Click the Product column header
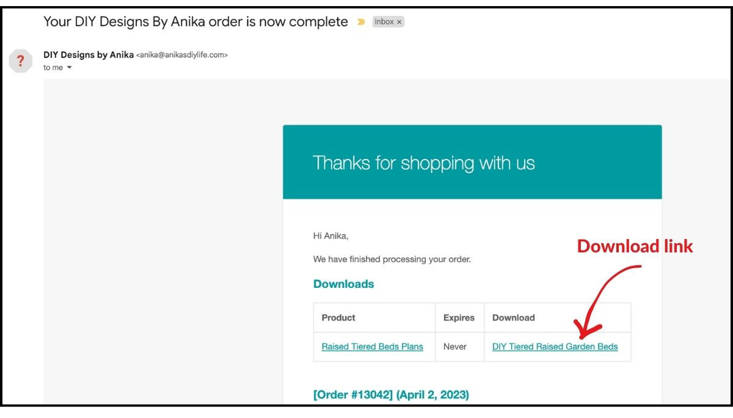The width and height of the screenshot is (733, 418). click(x=338, y=318)
